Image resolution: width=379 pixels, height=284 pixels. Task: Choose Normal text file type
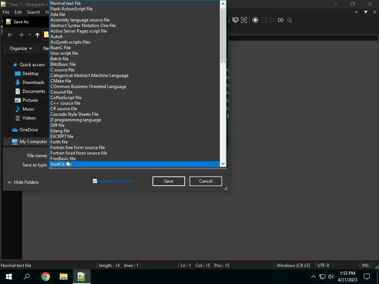coord(135,3)
